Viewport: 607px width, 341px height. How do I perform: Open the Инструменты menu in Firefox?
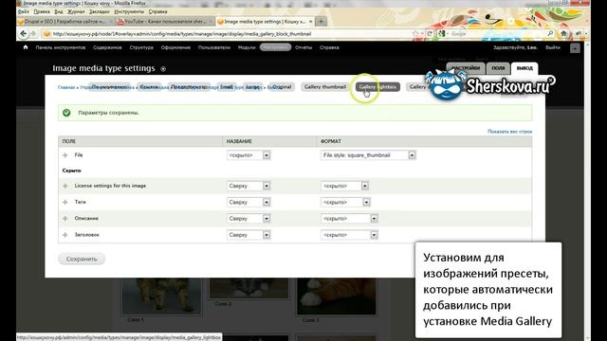pyautogui.click(x=129, y=11)
